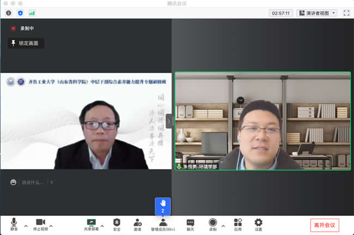The image size is (354, 235).
Task: Expand the video options arrow beside 停止视频
Action: [x=52, y=222]
